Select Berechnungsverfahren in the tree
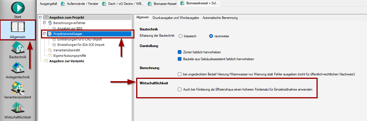Viewport: 367px width, 121px height. click(69, 23)
